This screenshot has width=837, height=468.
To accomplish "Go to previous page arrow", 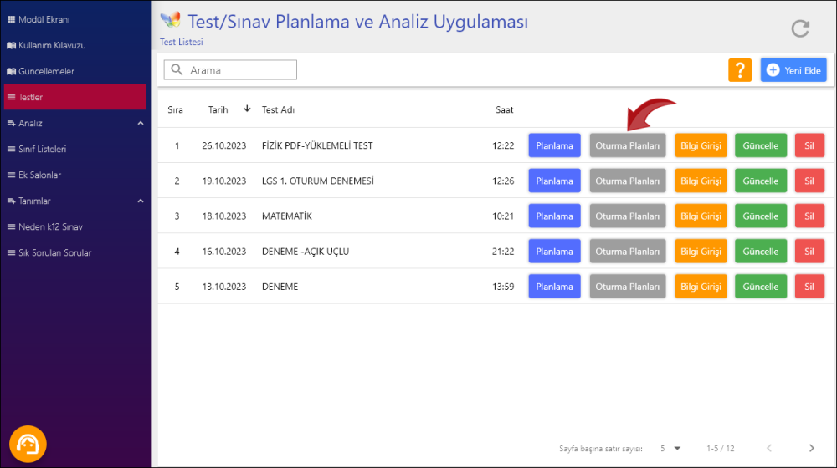I will pyautogui.click(x=769, y=449).
